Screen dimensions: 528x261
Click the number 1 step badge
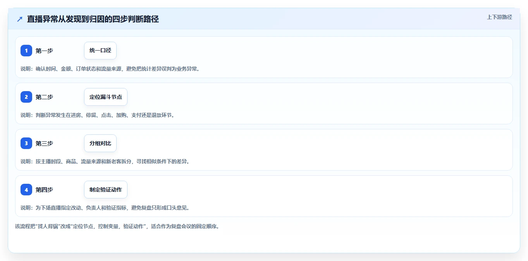26,51
